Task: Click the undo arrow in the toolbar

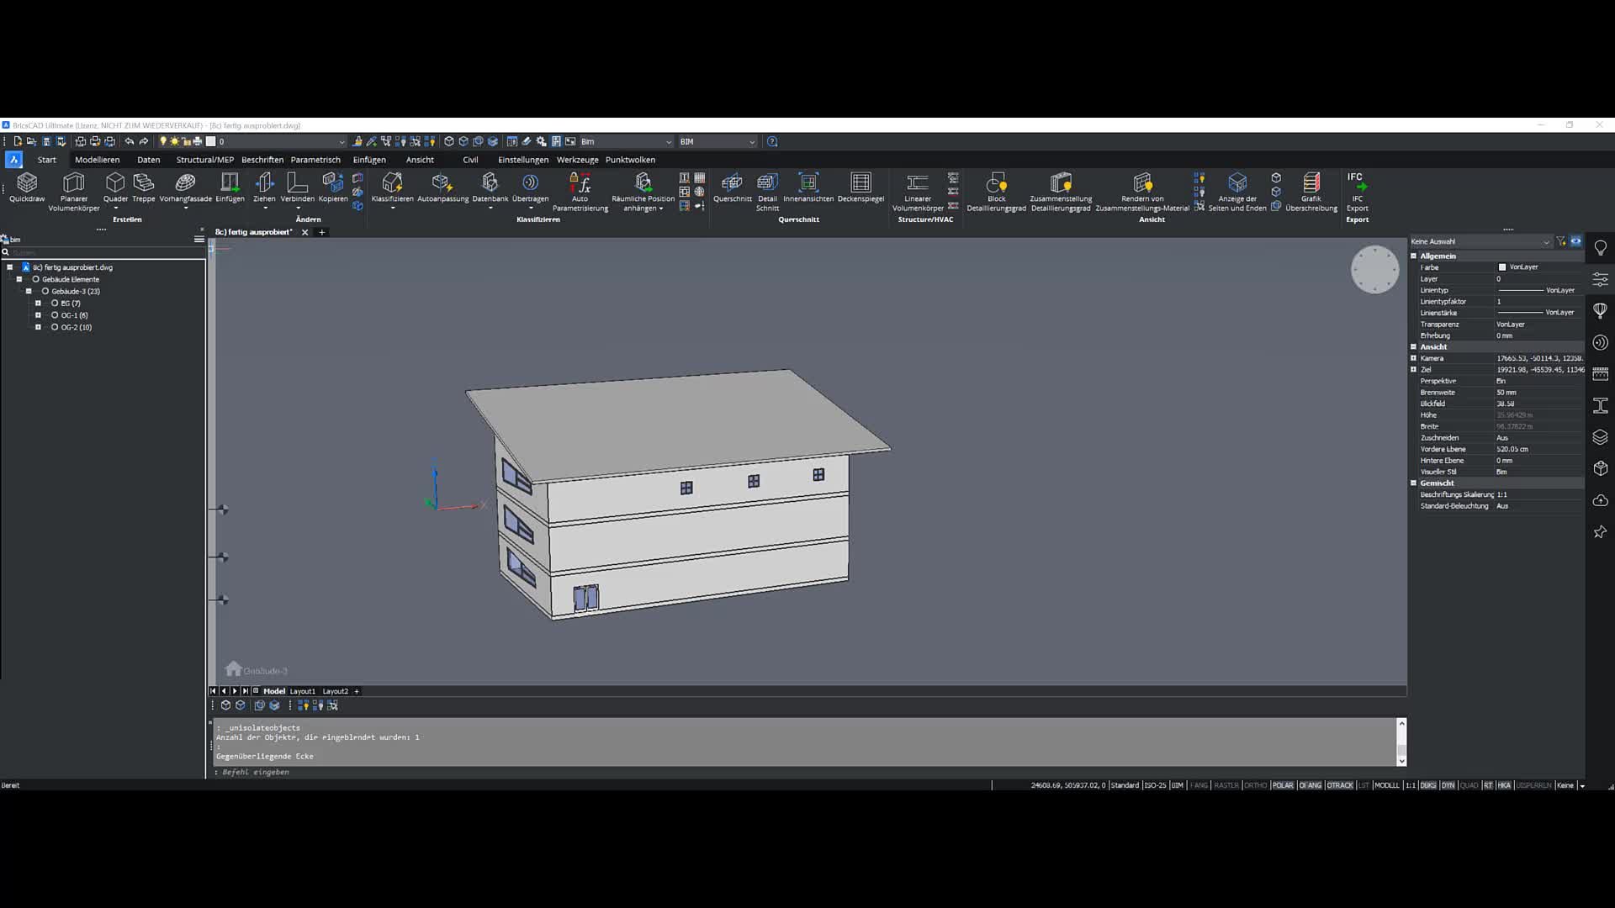Action: 129,141
